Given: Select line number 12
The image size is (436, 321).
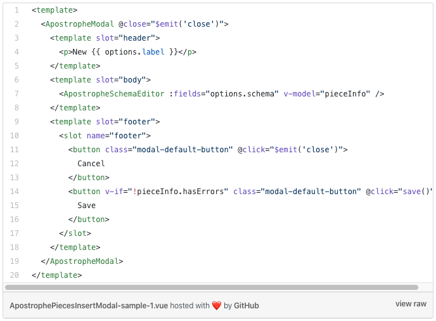Looking at the screenshot, I should [x=15, y=164].
